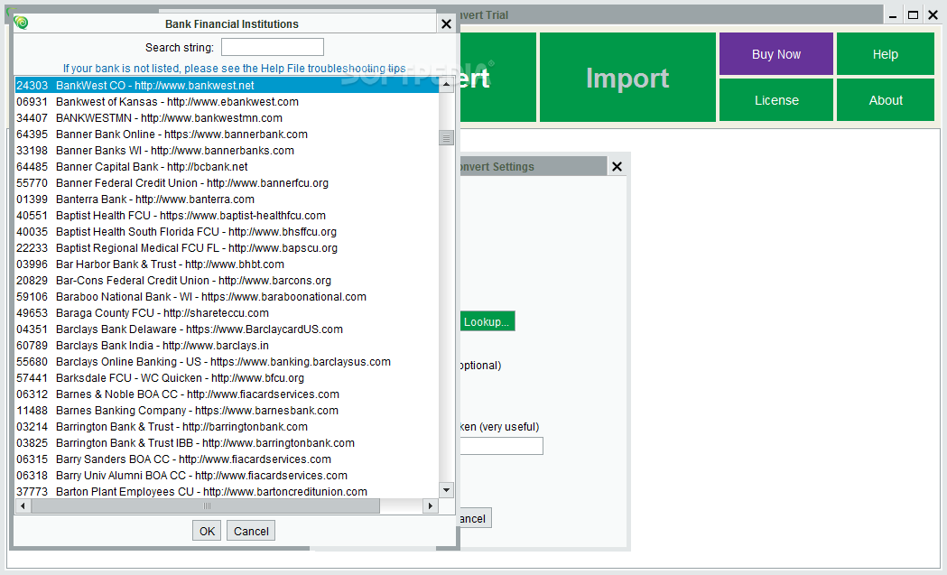
Task: Click the horizontal scrollbar thumb of bank list
Action: click(206, 505)
